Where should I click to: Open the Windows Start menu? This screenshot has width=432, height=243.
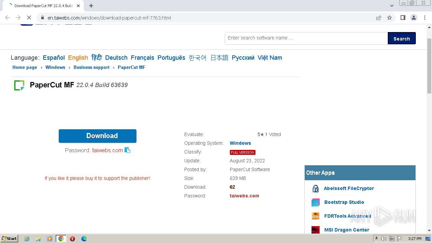[9, 239]
